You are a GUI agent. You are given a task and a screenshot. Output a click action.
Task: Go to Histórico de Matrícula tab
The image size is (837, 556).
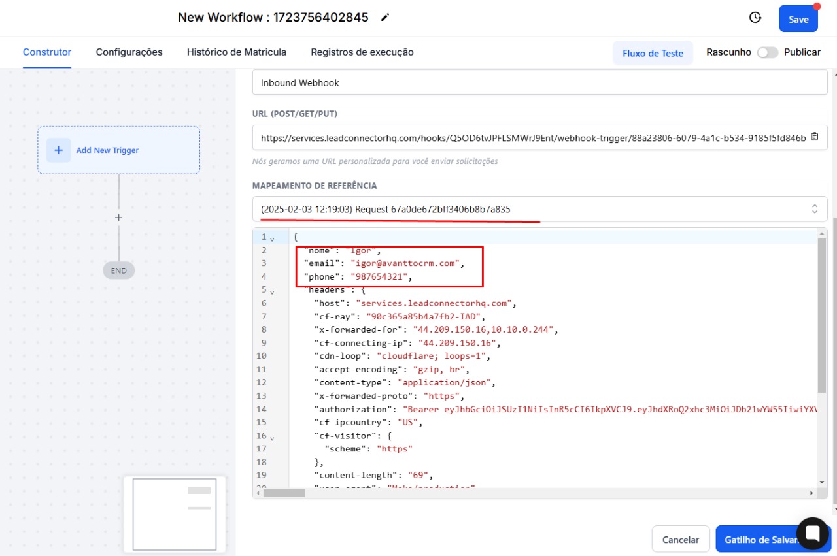coord(236,52)
